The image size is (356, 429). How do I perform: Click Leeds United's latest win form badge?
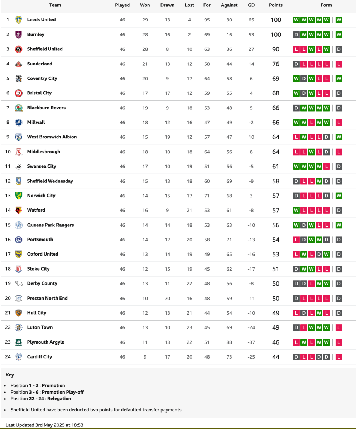339,20
